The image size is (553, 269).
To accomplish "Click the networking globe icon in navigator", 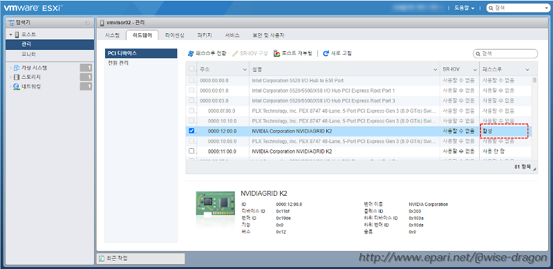I will pyautogui.click(x=16, y=86).
